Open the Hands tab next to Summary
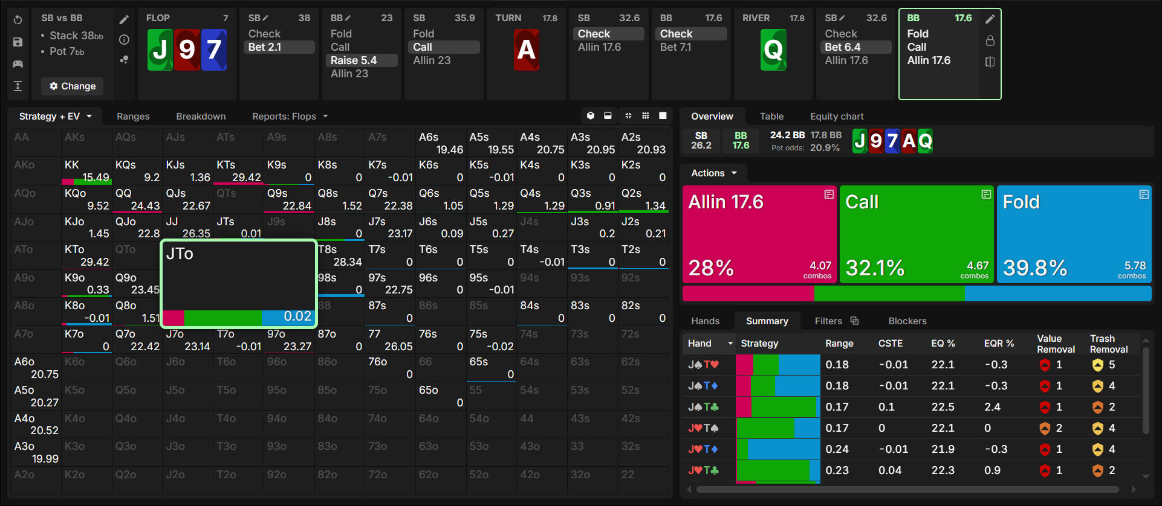Viewport: 1162px width, 506px height. [x=706, y=321]
